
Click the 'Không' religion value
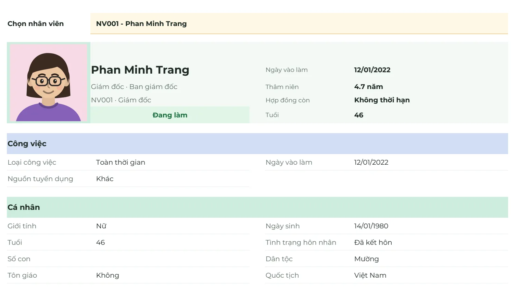[108, 275]
